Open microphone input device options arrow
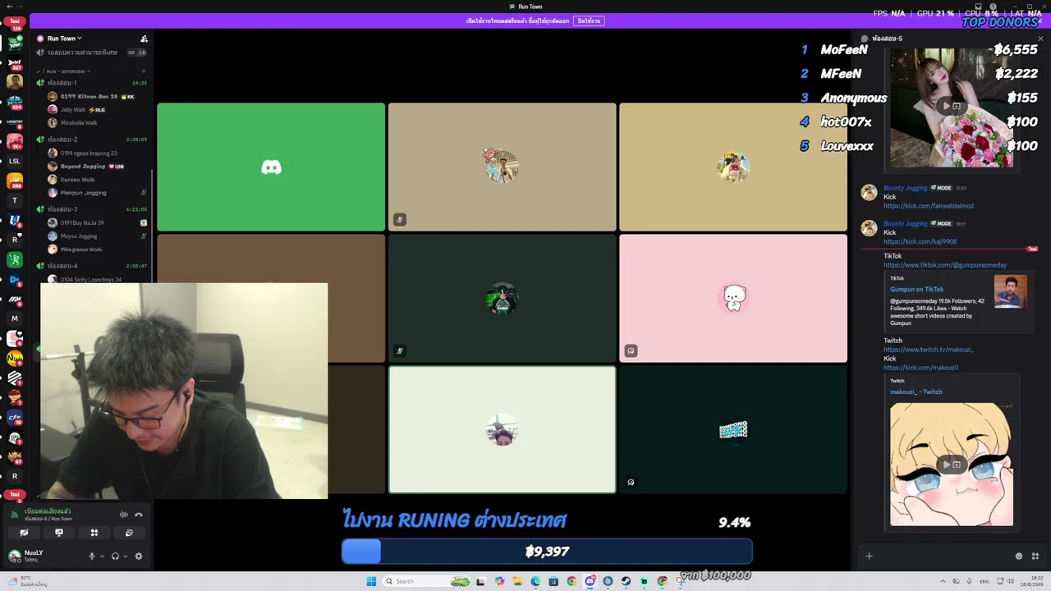The image size is (1051, 591). [x=102, y=556]
